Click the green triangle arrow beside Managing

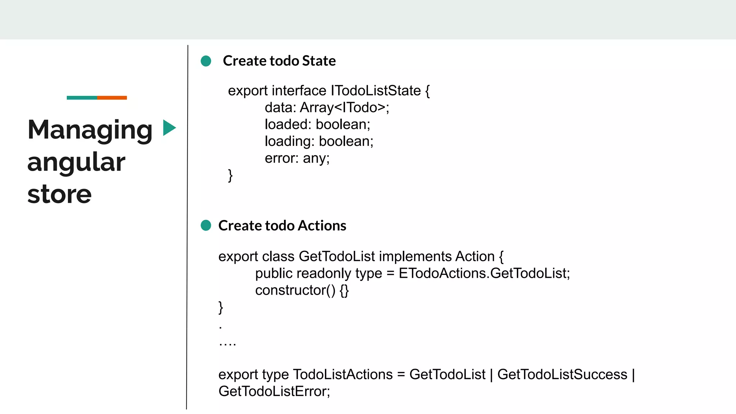coord(169,128)
